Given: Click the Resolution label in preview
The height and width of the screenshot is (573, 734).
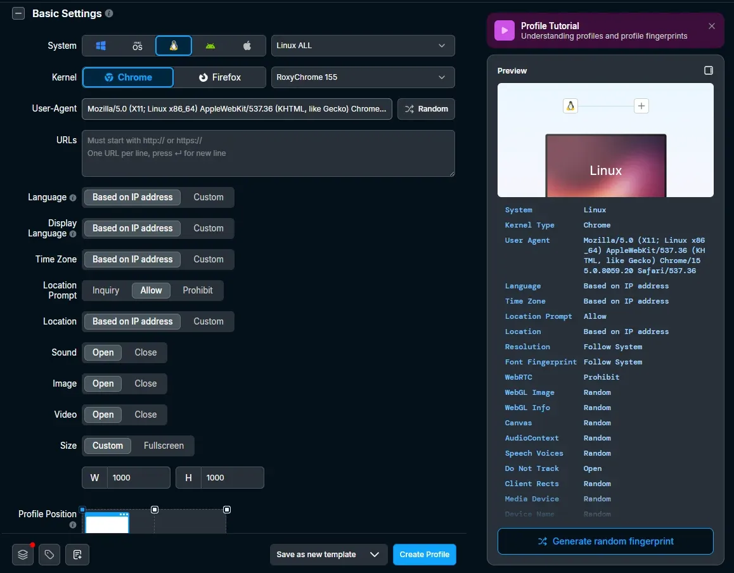Looking at the screenshot, I should (527, 347).
